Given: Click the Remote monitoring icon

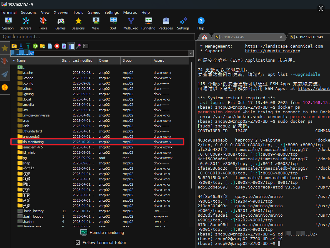Looking at the screenshot, I should [84, 232].
